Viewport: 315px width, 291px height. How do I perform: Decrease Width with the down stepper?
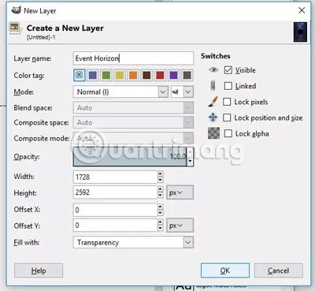tap(161, 180)
